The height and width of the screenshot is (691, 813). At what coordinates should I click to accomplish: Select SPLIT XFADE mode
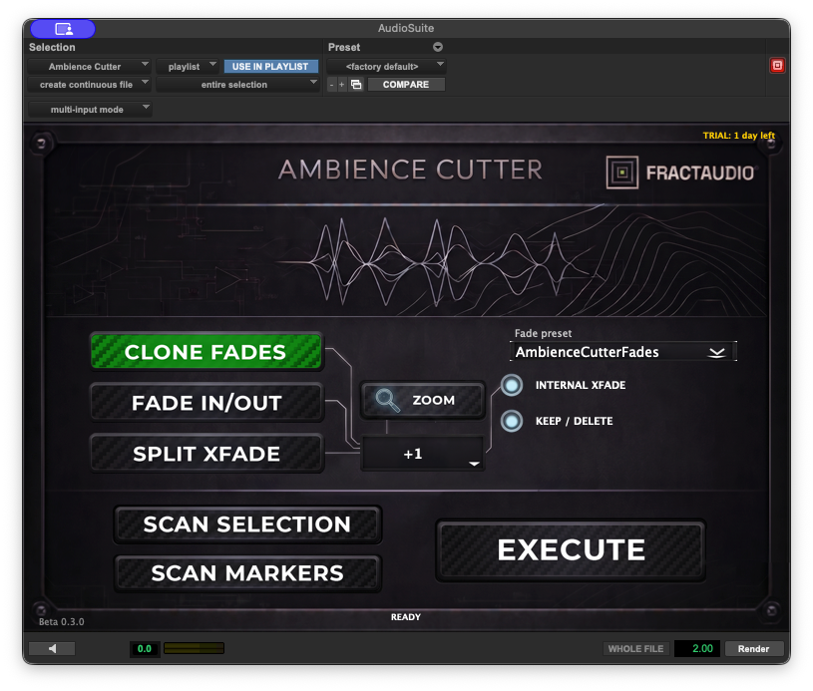206,454
